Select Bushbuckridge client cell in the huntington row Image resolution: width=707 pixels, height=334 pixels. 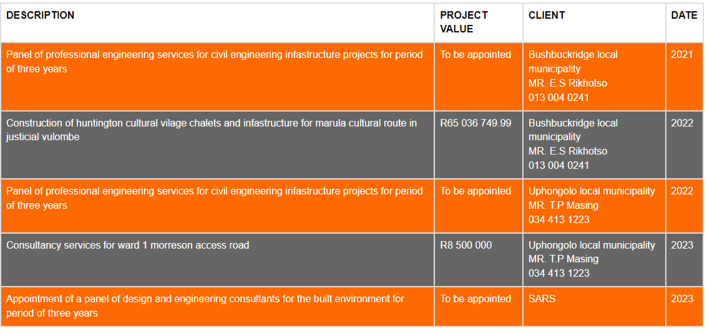coord(573,144)
